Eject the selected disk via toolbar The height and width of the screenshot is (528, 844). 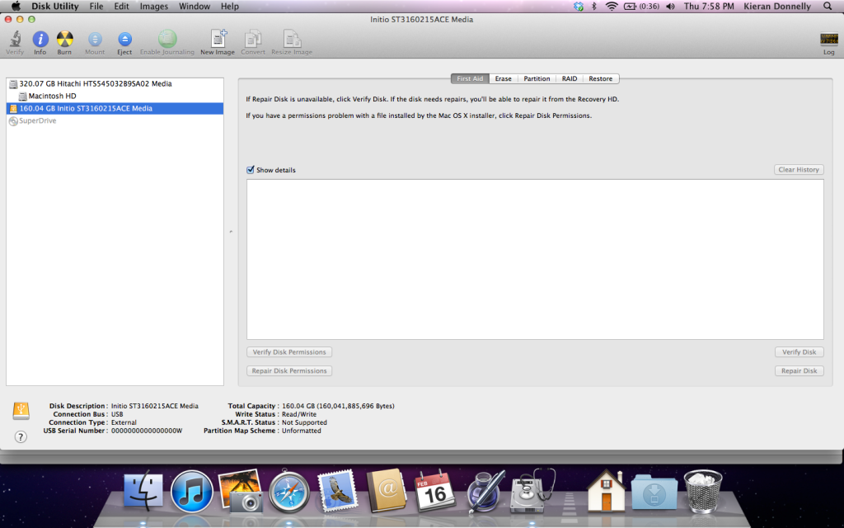click(124, 39)
